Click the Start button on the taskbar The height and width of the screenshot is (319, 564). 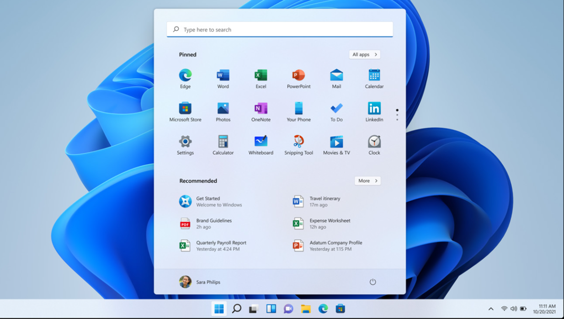coord(219,308)
